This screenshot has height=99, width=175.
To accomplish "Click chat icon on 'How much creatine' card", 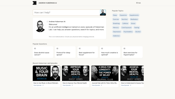I will coord(102,48).
